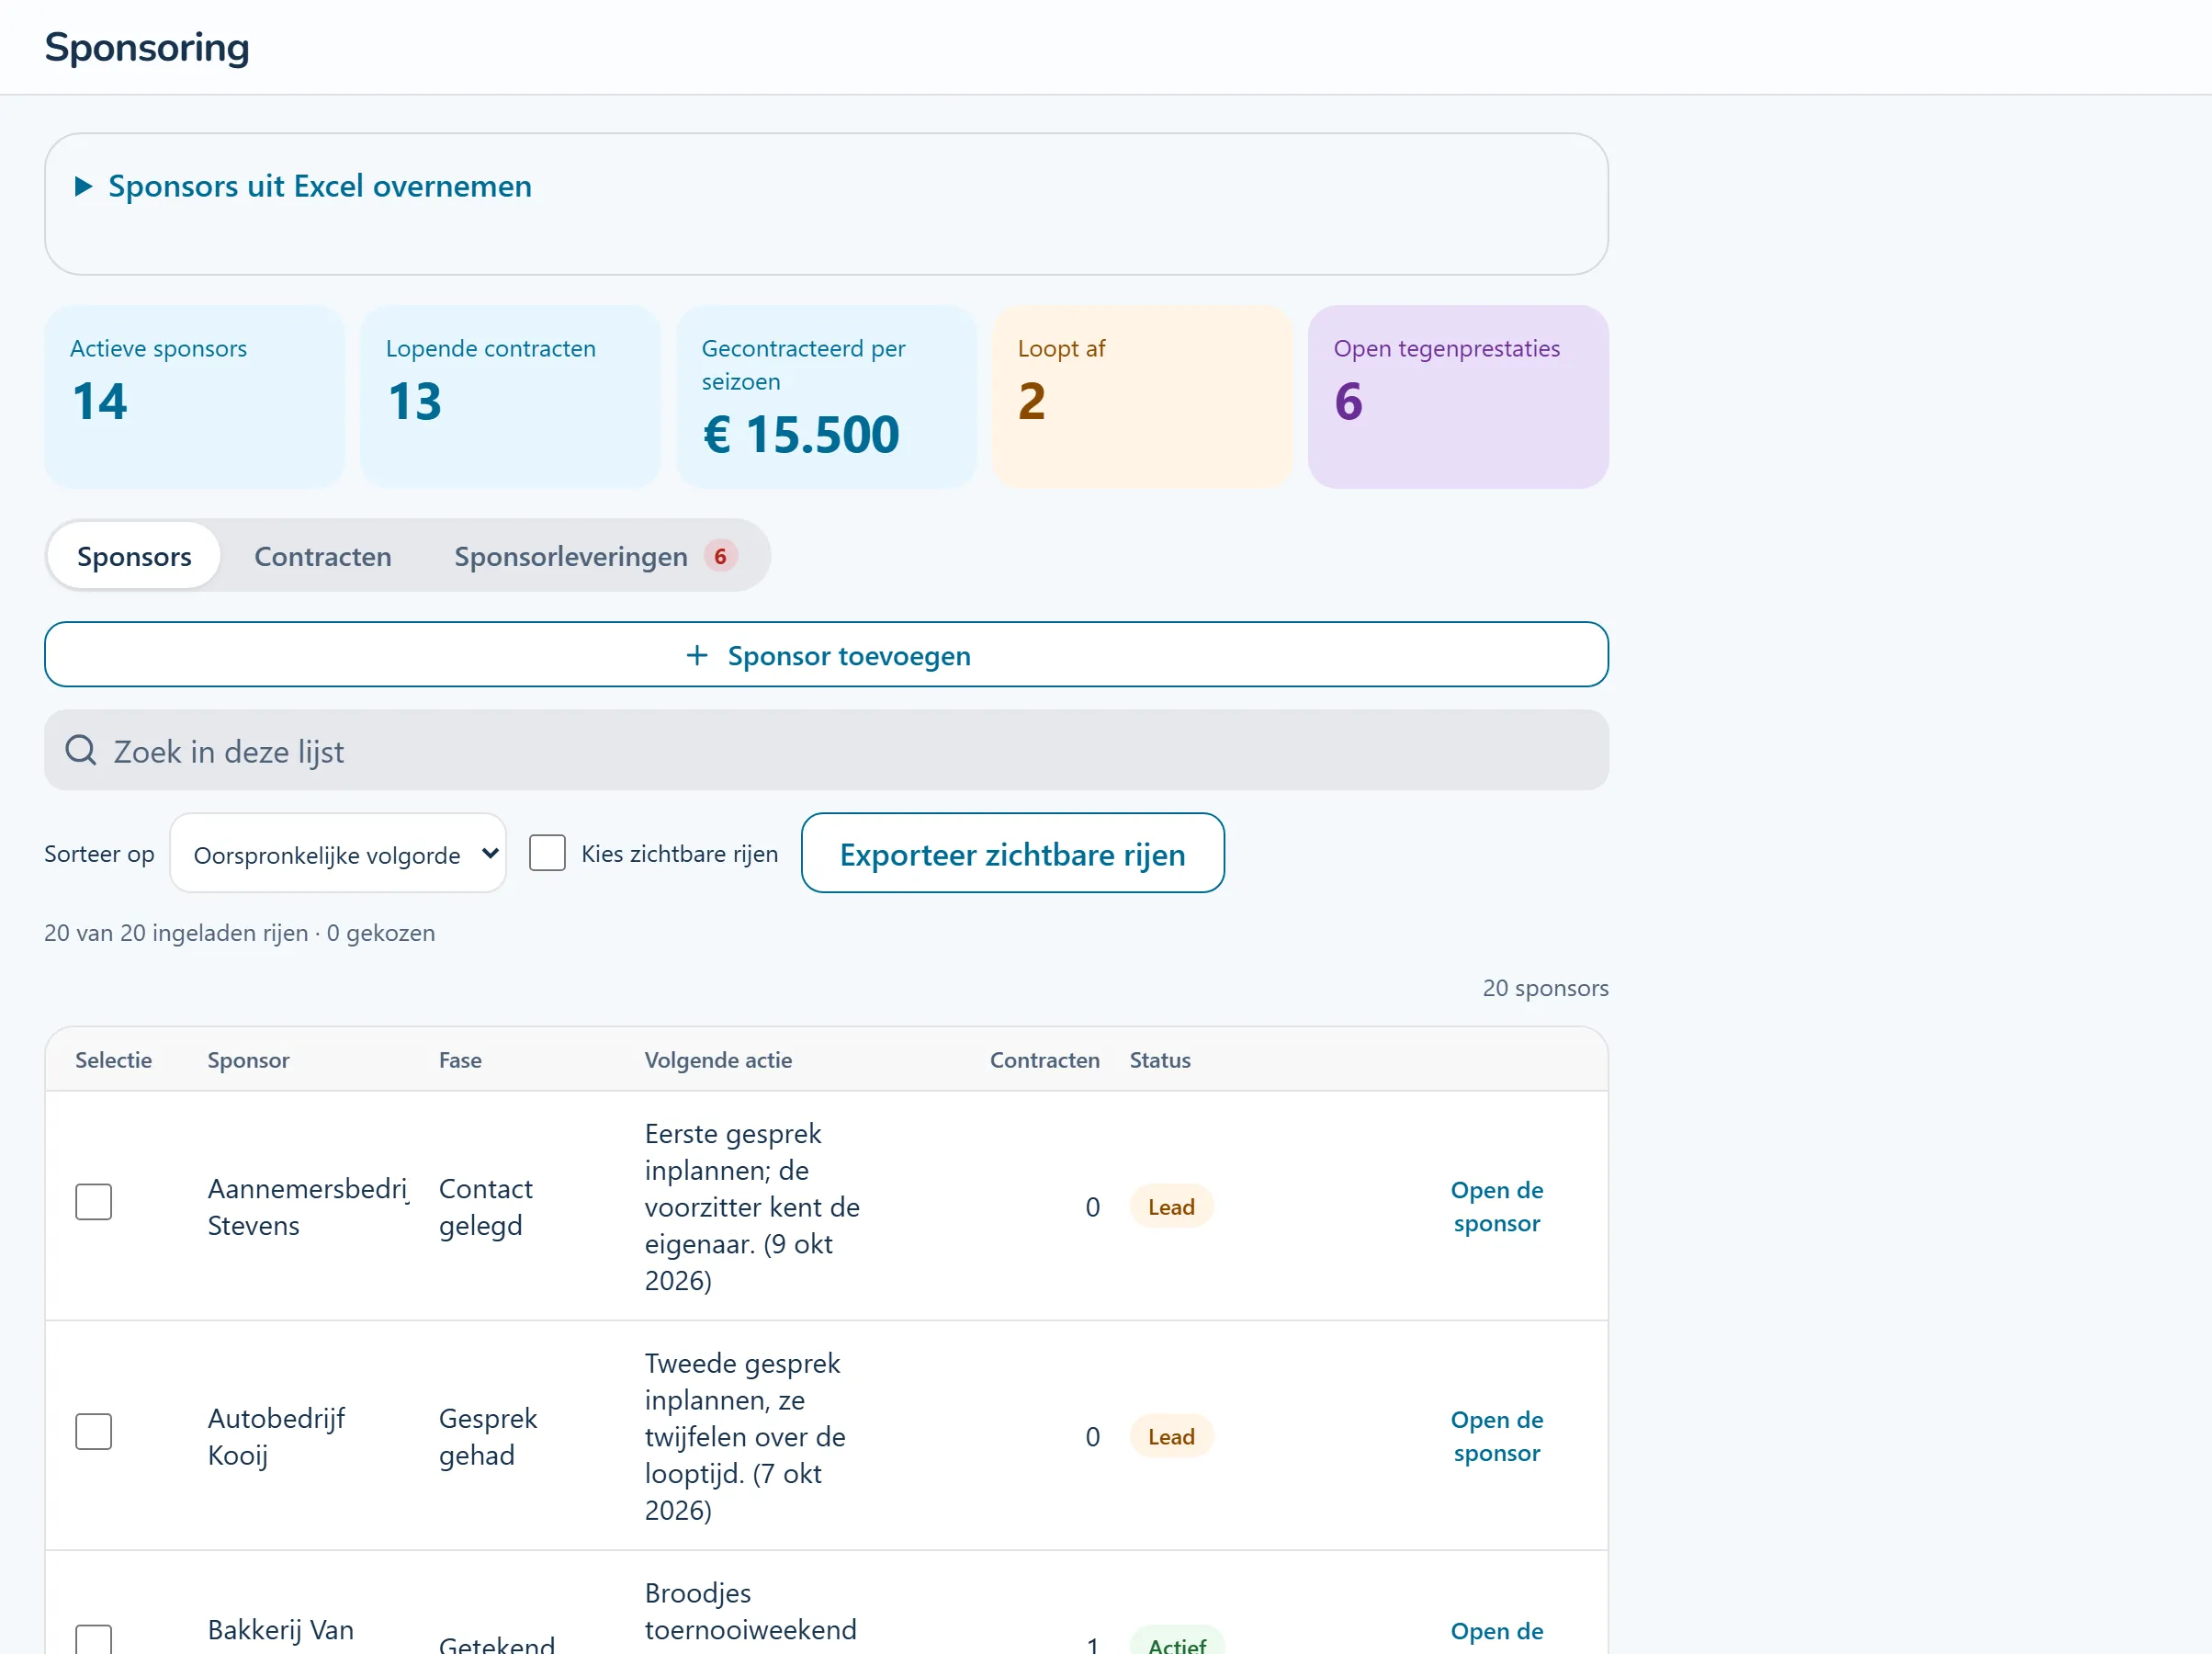2212x1654 pixels.
Task: Click the 'Status' column header
Action: [1160, 1060]
